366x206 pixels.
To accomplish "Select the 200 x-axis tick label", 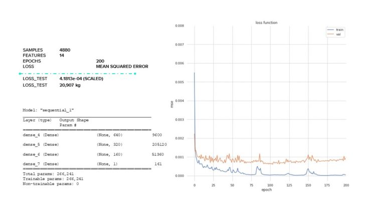I will [x=345, y=185].
